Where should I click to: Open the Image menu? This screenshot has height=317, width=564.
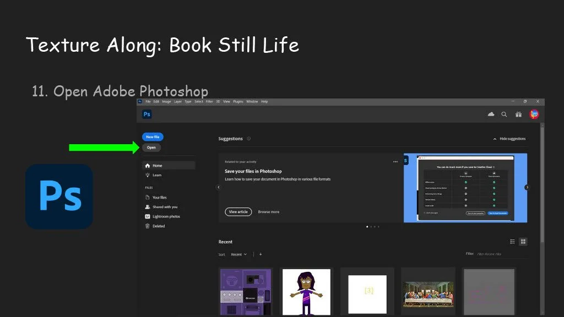[166, 102]
